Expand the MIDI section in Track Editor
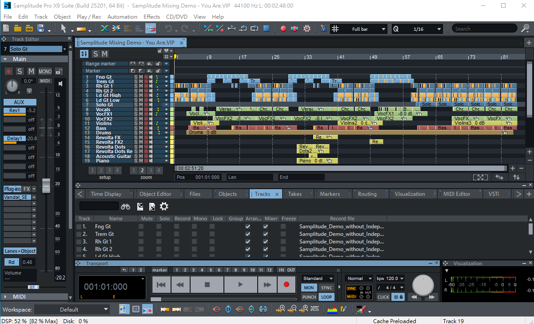534x324 pixels. pos(5,296)
